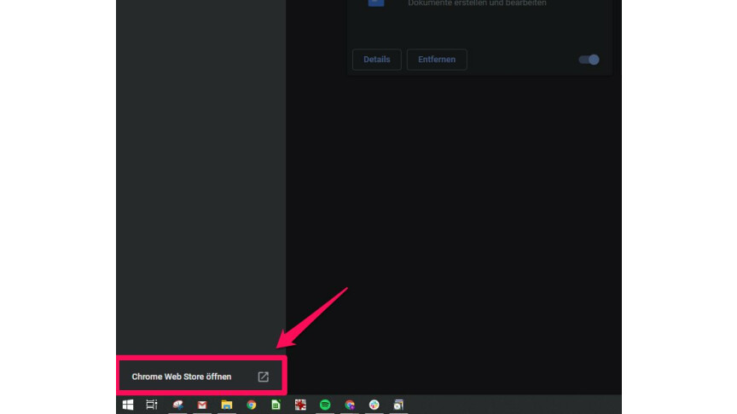Open Spotify from the taskbar

click(x=325, y=405)
